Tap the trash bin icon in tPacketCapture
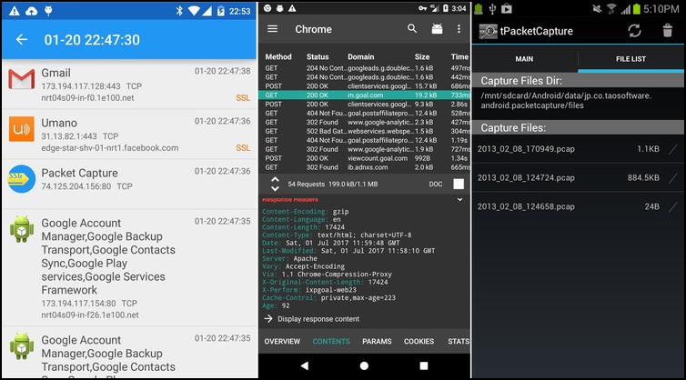 (667, 30)
